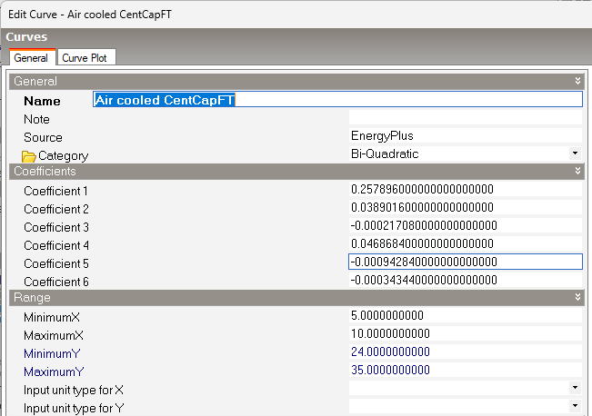Image resolution: width=592 pixels, height=416 pixels.
Task: Edit the Coefficient 2 value
Action: coord(464,208)
